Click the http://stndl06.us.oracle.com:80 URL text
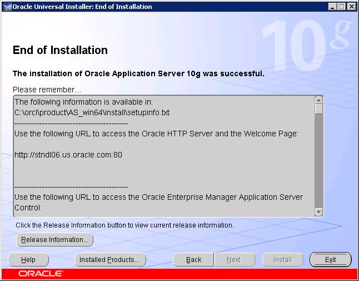The height and width of the screenshot is (281, 359). [x=68, y=155]
